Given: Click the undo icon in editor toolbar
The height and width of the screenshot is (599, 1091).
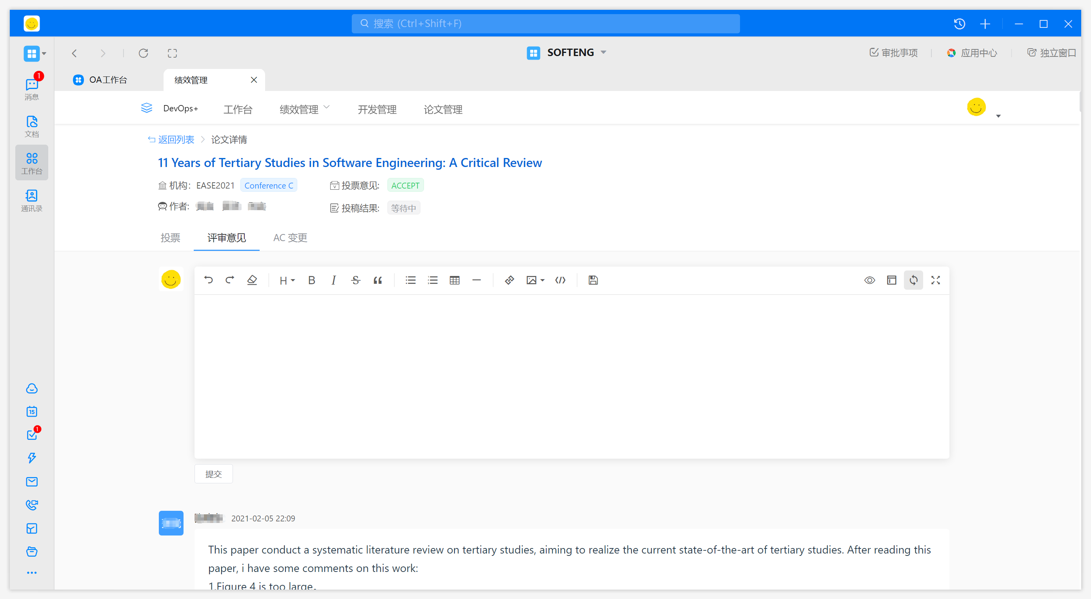Looking at the screenshot, I should pos(208,280).
